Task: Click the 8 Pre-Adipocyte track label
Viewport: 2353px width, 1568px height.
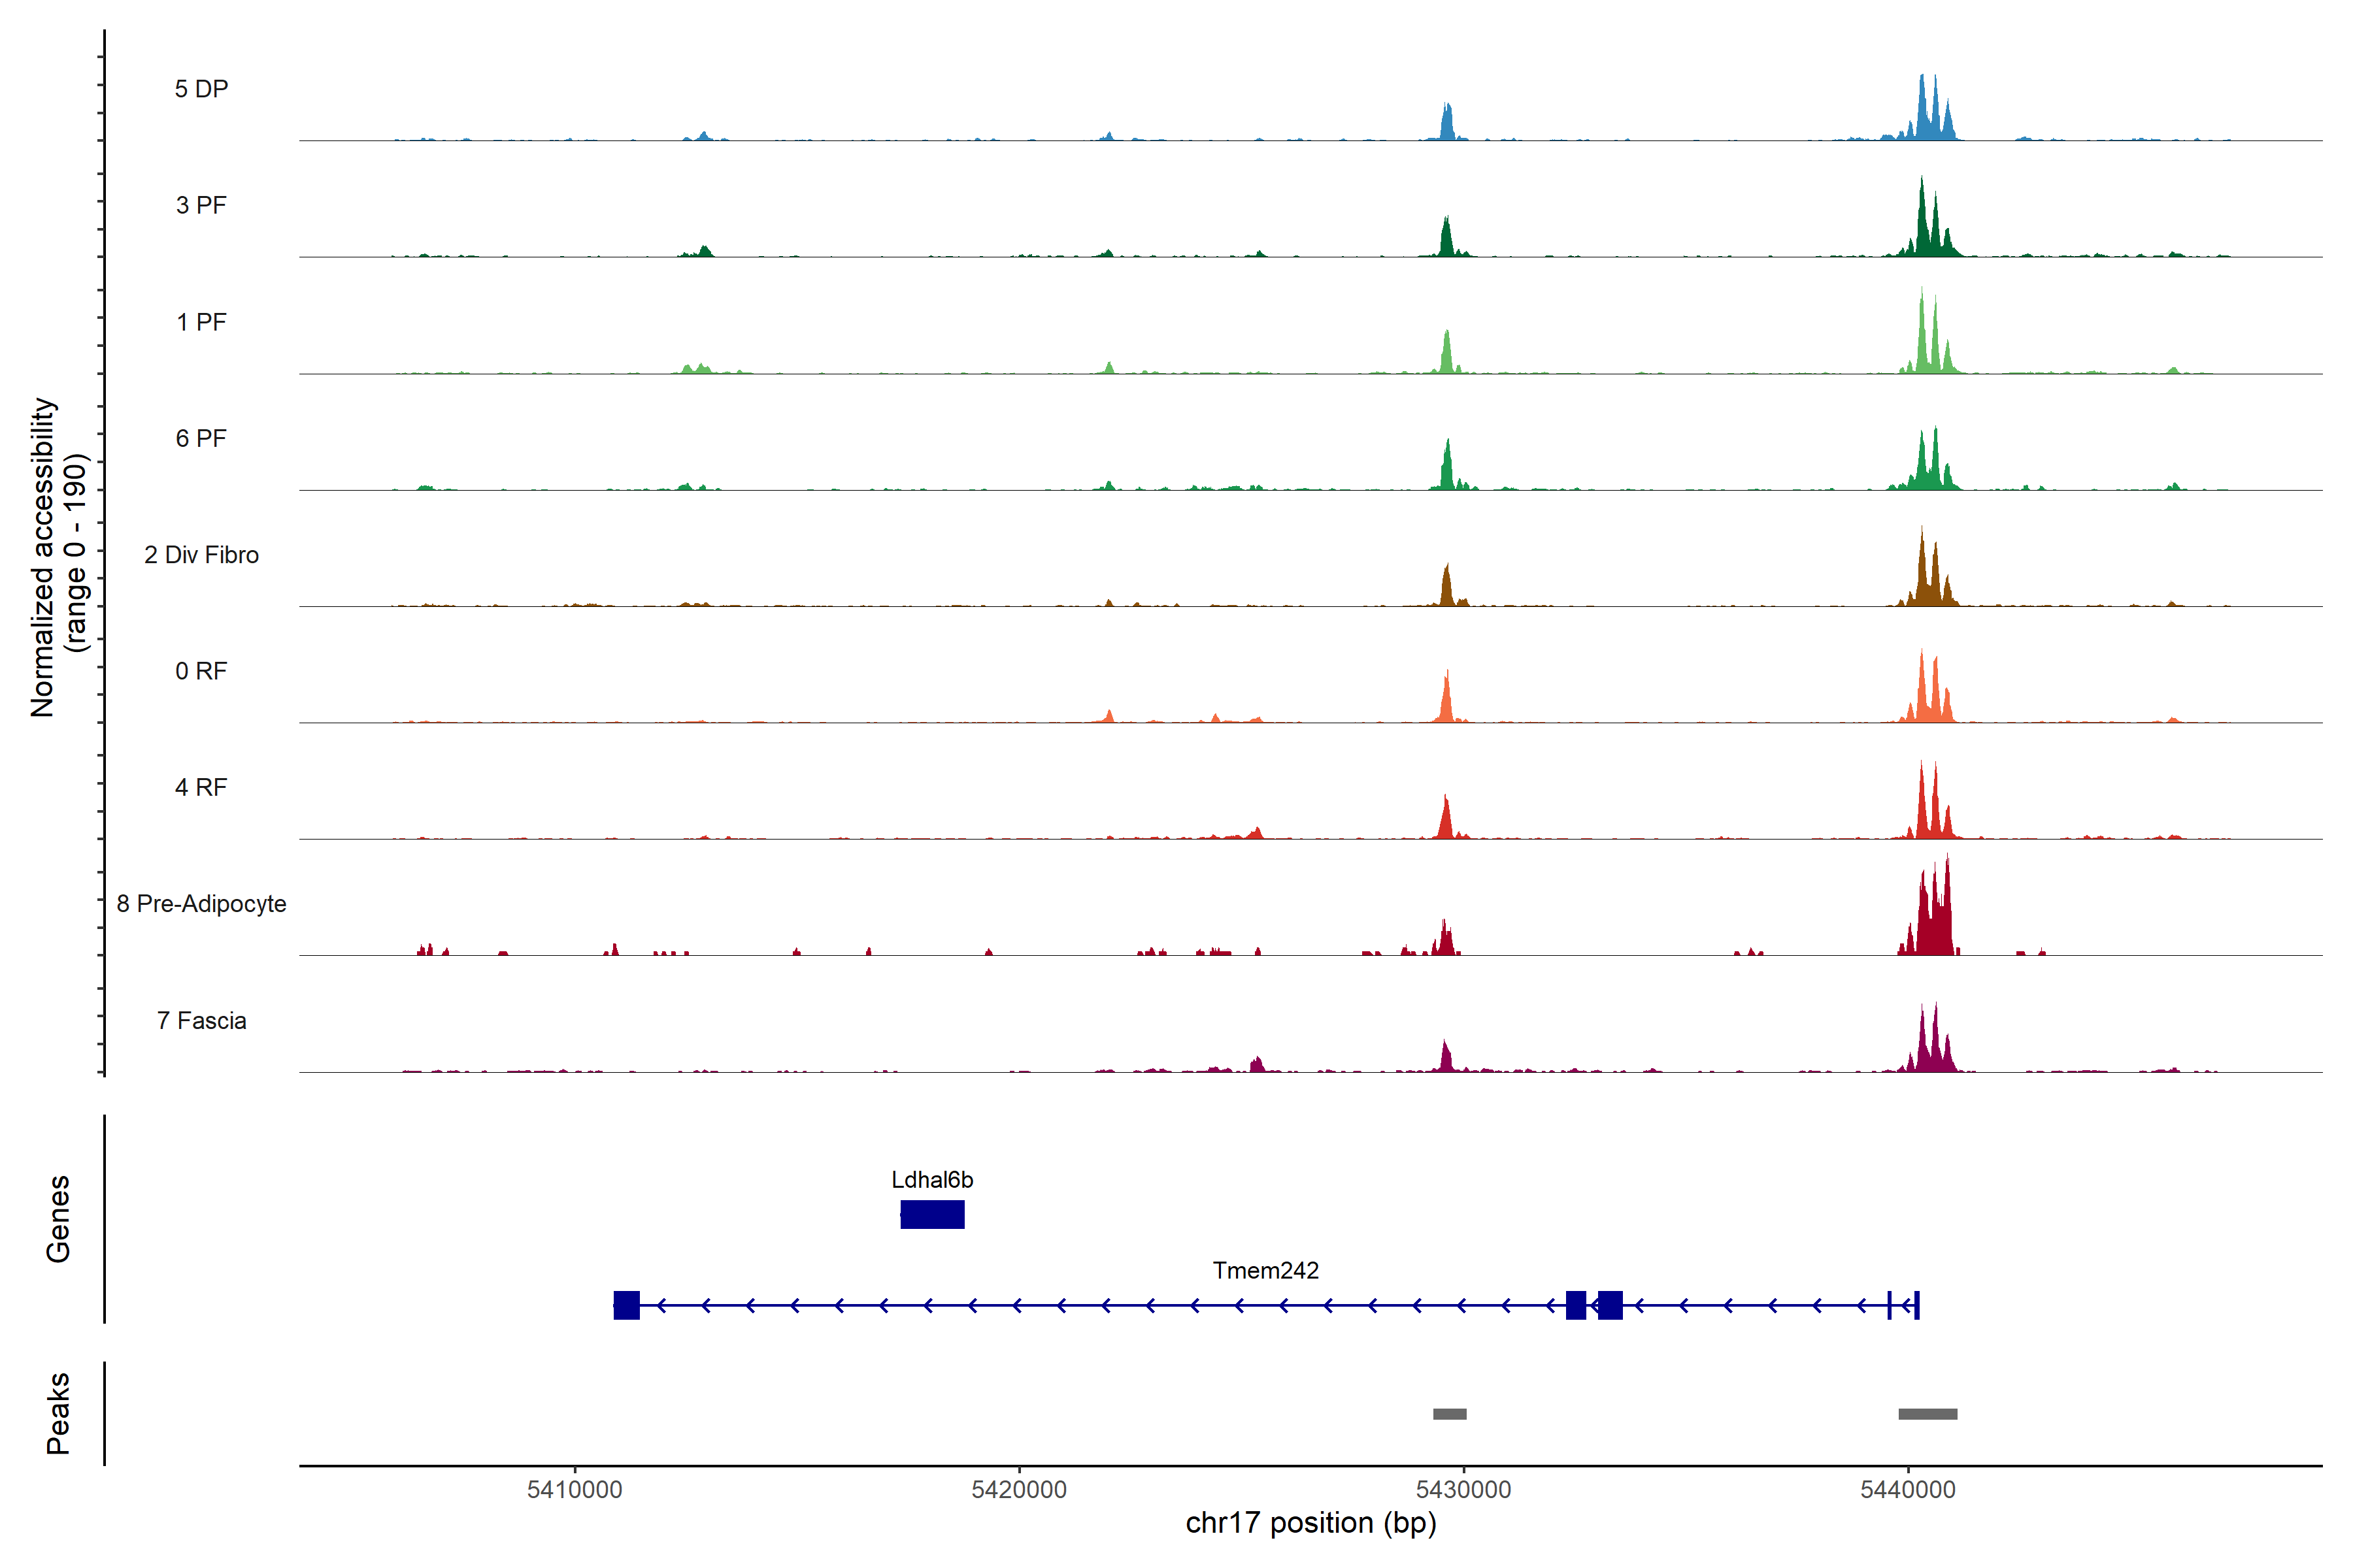Action: (x=201, y=904)
